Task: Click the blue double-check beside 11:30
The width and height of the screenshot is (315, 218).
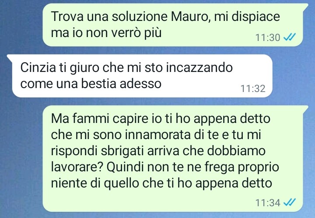Action: tap(290, 37)
